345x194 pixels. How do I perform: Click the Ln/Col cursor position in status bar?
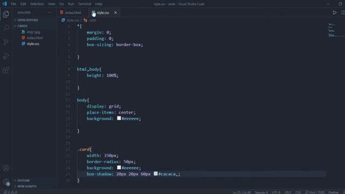(241, 192)
